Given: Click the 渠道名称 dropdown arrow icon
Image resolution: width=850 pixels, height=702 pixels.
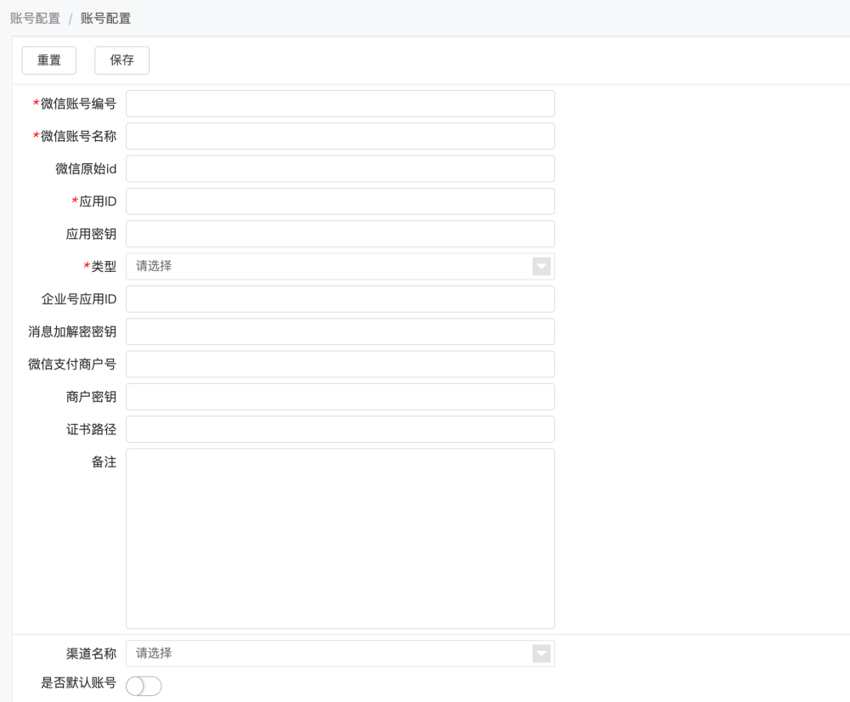Looking at the screenshot, I should coord(541,654).
